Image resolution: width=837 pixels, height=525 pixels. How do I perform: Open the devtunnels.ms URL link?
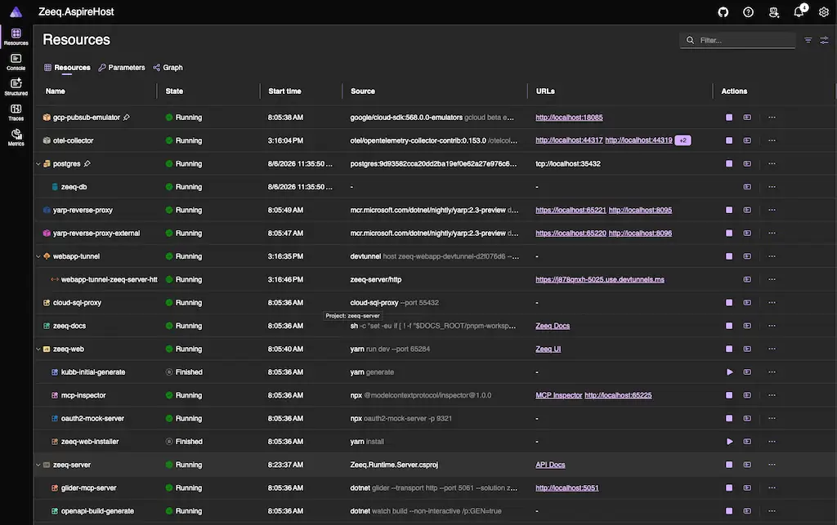pos(600,279)
